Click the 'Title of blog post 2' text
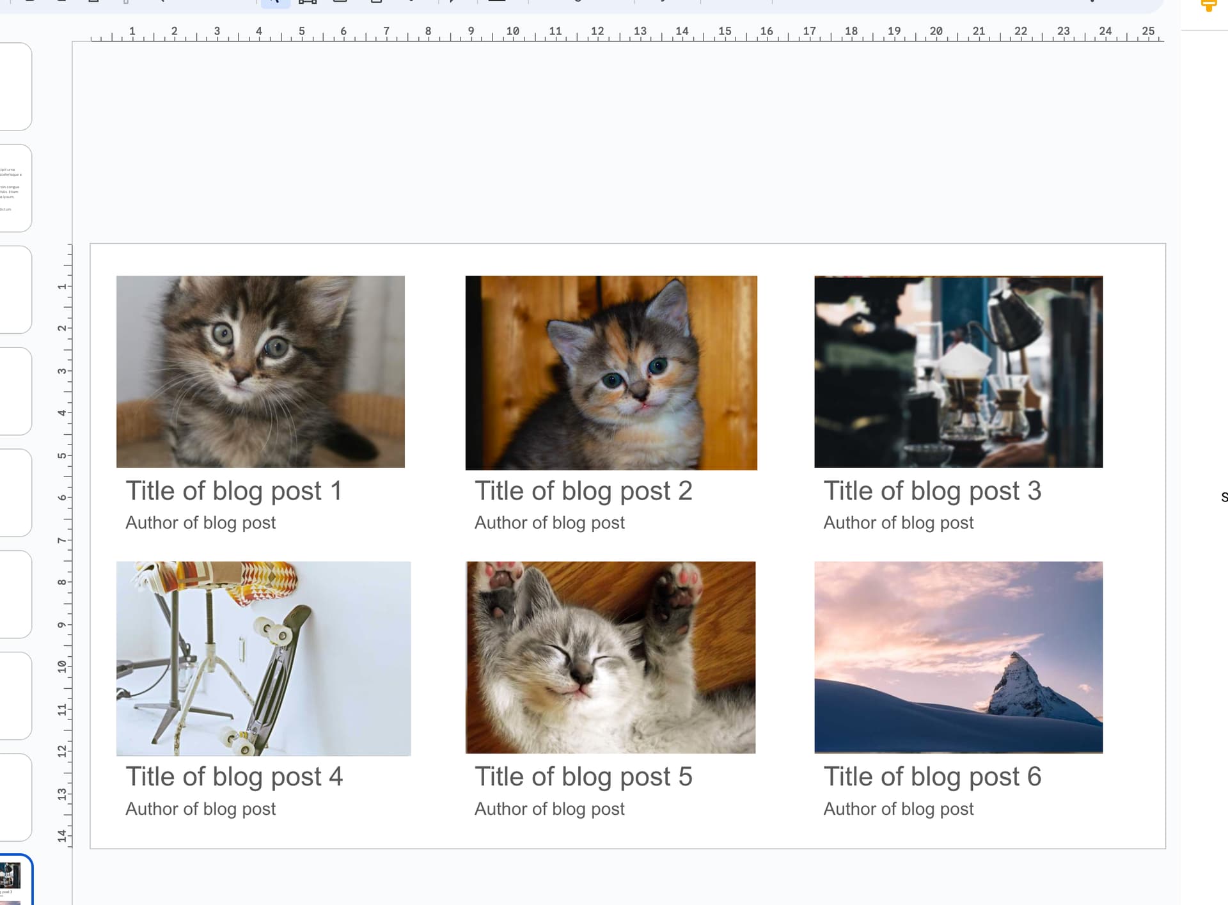 tap(583, 491)
